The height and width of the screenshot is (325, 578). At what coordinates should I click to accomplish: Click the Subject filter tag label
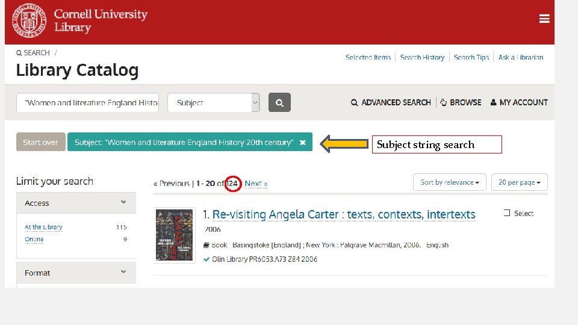[x=184, y=142]
